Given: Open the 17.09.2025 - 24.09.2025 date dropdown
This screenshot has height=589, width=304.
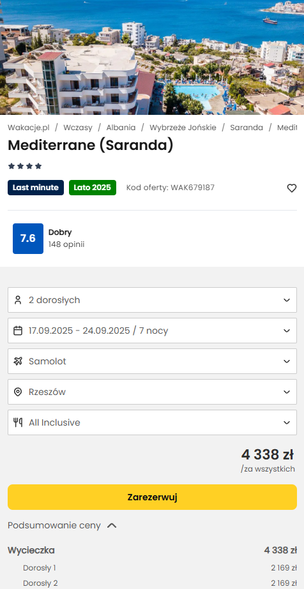Looking at the screenshot, I should tap(152, 331).
